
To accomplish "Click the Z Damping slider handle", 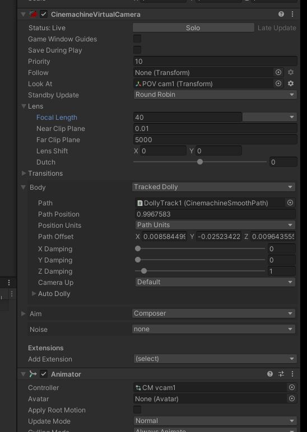I will (144, 271).
